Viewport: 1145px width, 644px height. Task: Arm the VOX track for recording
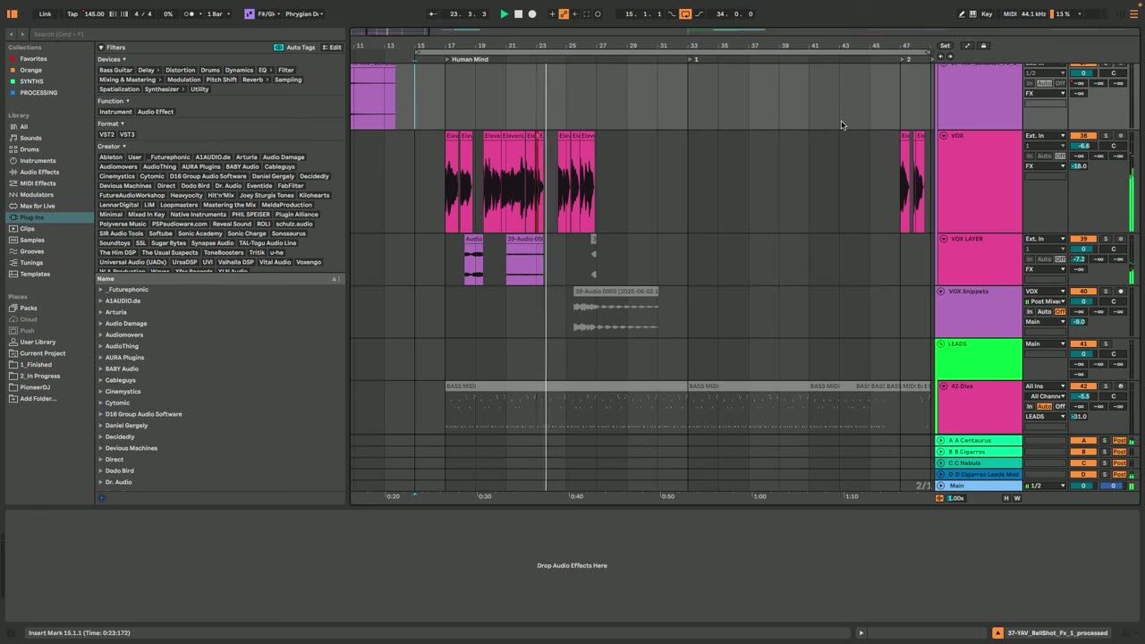point(1121,136)
